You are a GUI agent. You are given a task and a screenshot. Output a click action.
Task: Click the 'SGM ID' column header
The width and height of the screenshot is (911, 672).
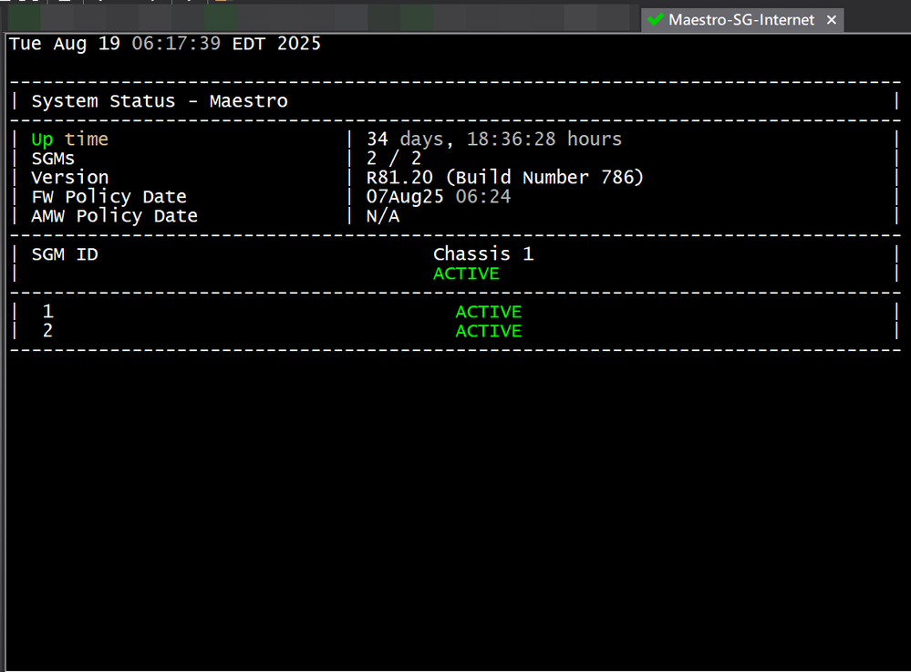click(x=65, y=254)
